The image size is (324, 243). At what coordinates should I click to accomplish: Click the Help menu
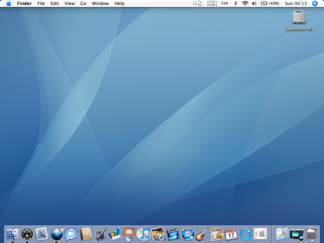pyautogui.click(x=119, y=3)
